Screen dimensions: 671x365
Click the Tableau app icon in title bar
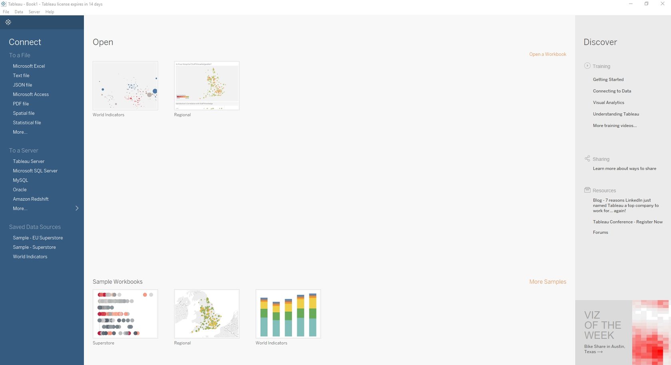(x=4, y=4)
